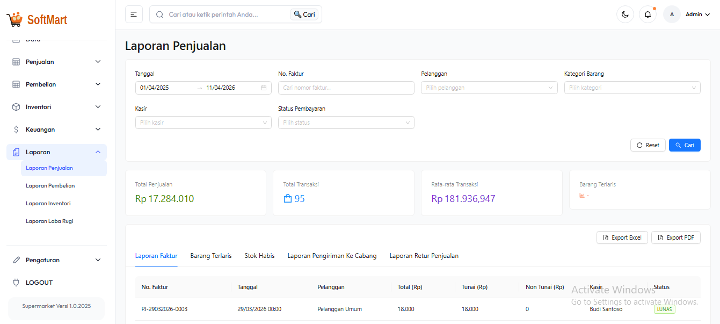Click the LUNAS status badge
Screen dimensions: 720x324
pyautogui.click(x=664, y=309)
